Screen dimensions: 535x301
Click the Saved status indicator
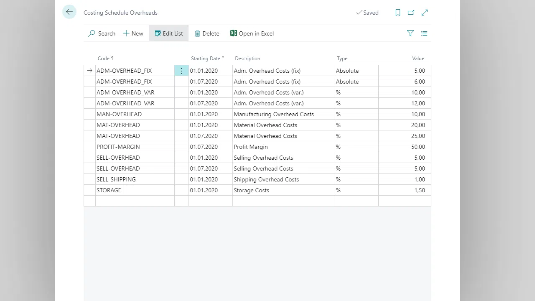click(367, 13)
